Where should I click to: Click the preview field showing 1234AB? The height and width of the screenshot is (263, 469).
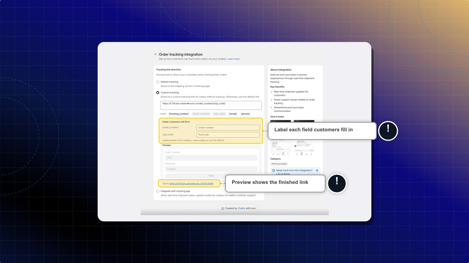tap(211, 169)
